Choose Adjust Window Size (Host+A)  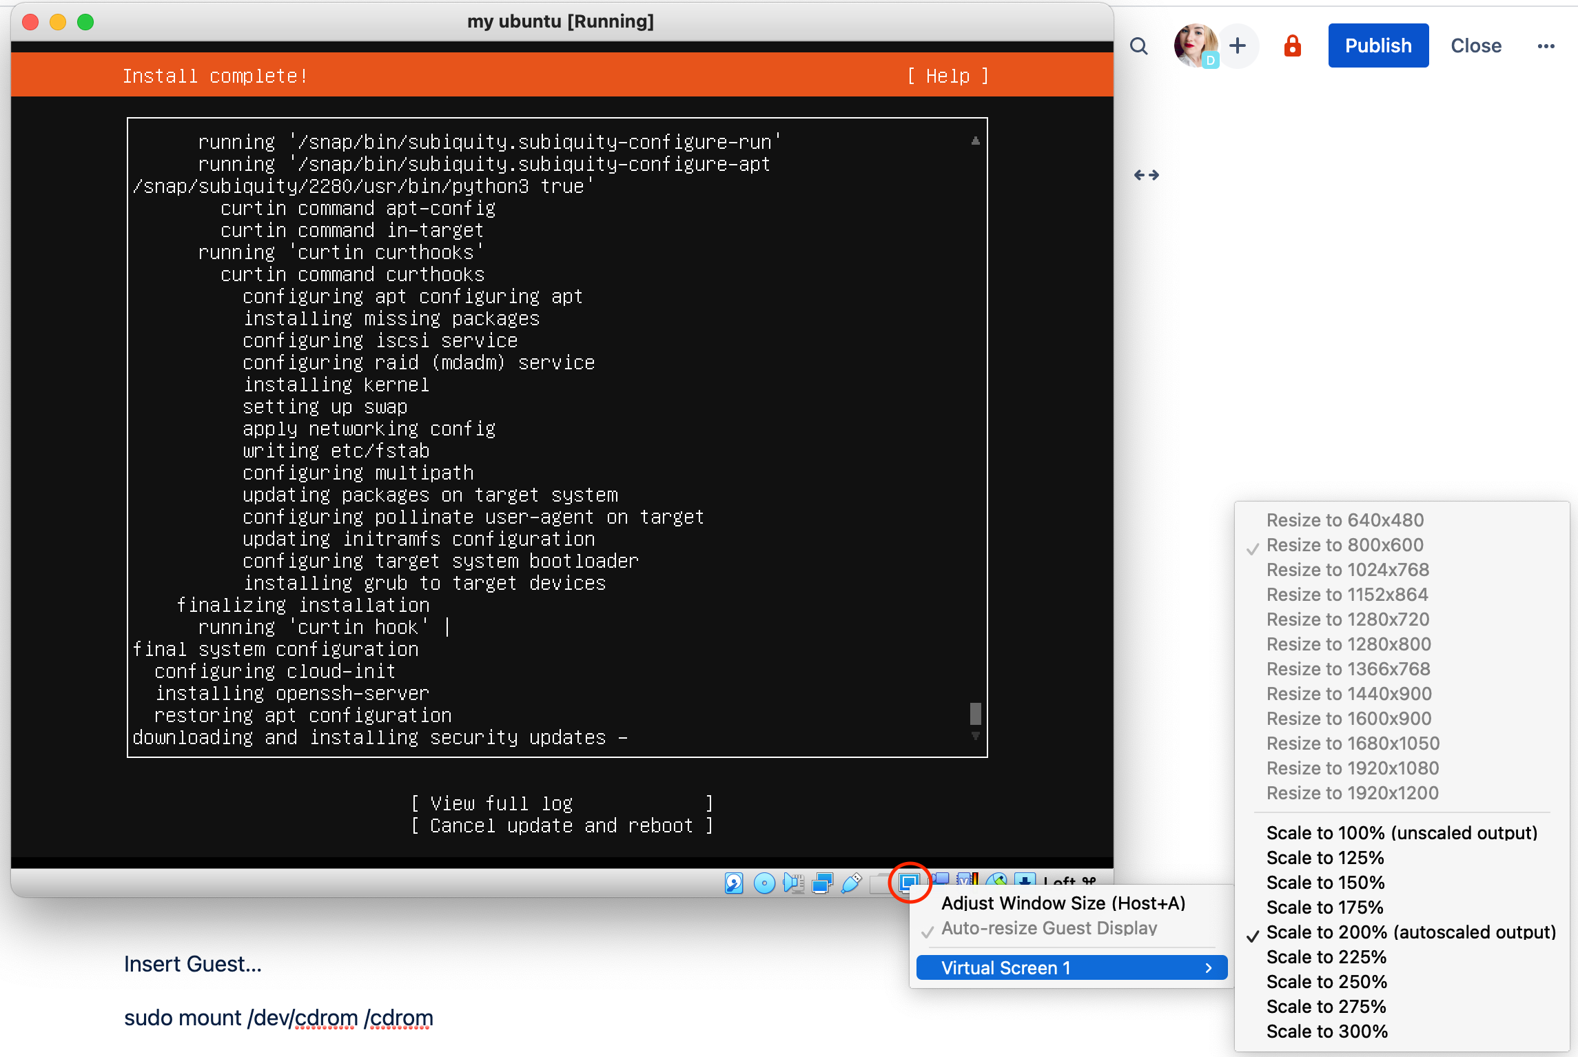click(x=1063, y=903)
